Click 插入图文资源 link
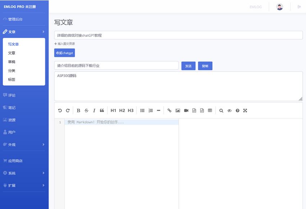Screen dimensions: 306x209 click(x=64, y=44)
